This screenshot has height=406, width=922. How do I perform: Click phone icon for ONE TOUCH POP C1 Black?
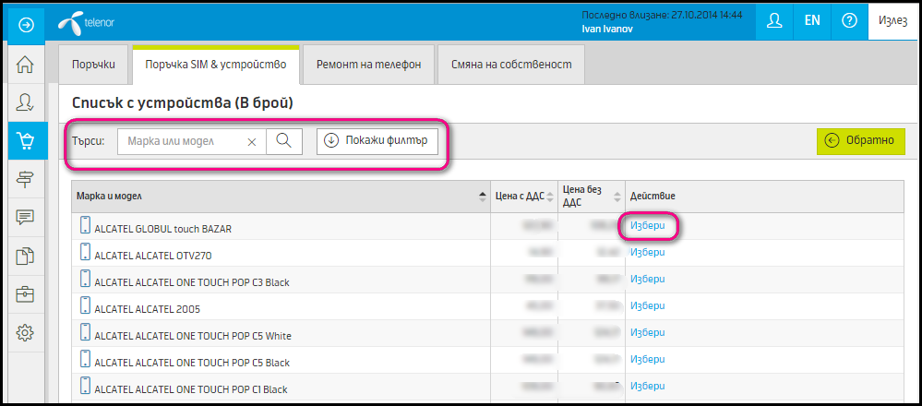[x=85, y=386]
